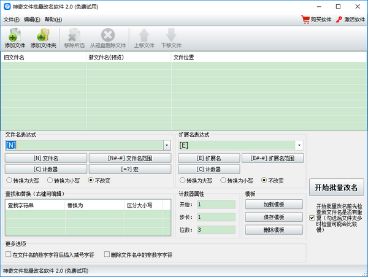Click the 激活软件 key icon
The image size is (368, 277).
339,20
